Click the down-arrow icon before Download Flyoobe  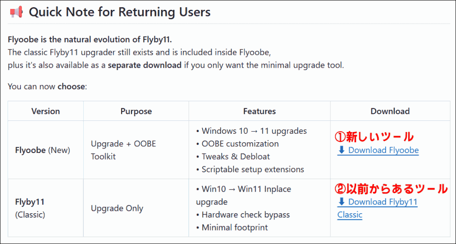[342, 150]
